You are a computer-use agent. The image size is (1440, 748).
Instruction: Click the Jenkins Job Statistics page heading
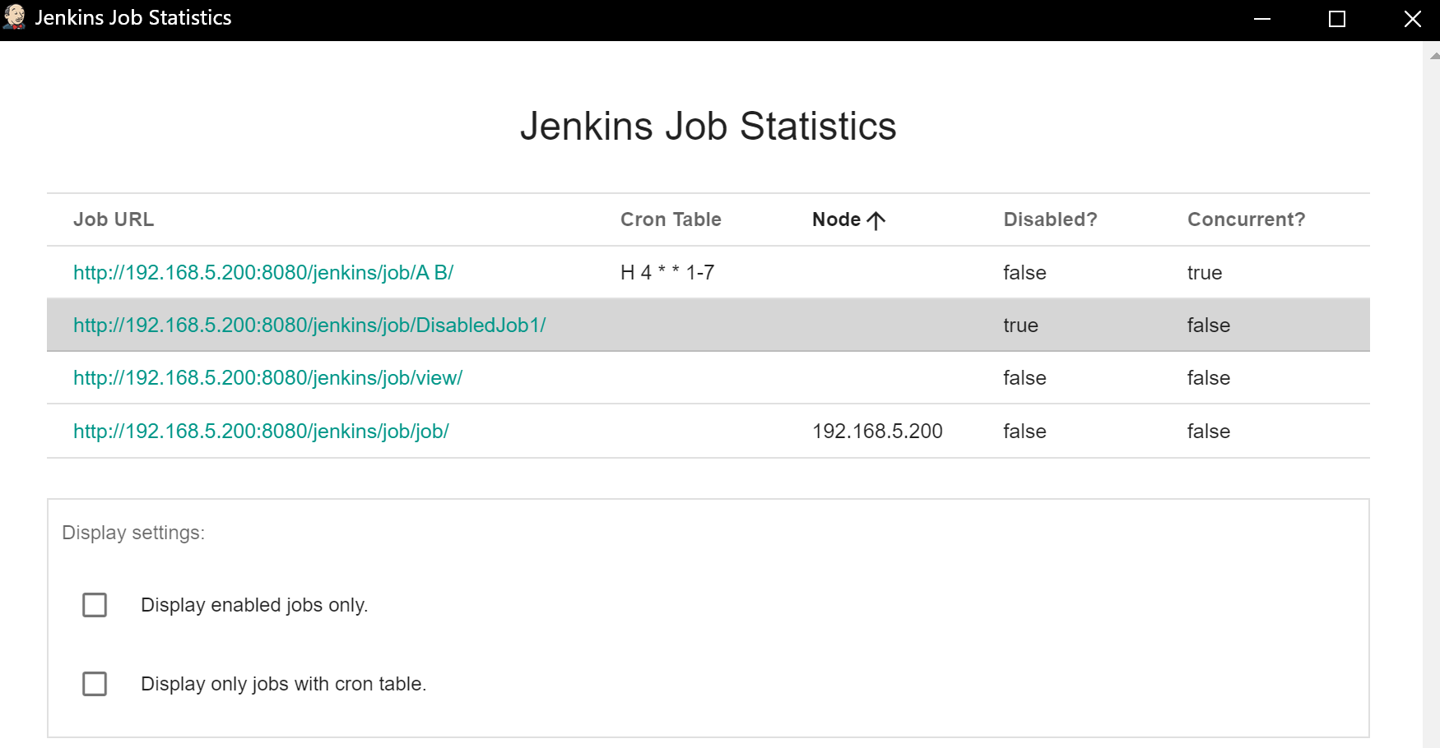click(x=708, y=127)
